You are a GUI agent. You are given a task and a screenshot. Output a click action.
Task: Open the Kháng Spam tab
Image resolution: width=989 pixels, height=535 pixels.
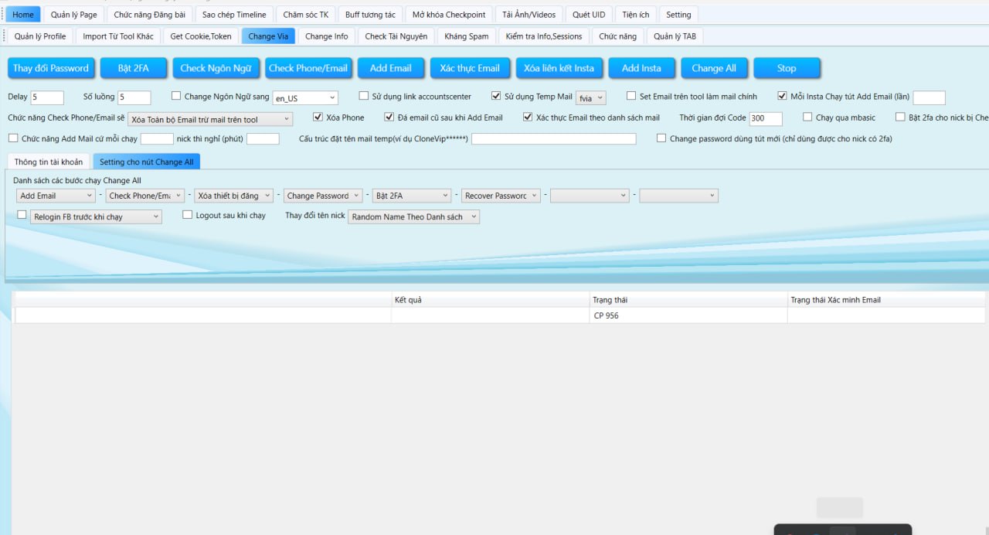click(467, 36)
